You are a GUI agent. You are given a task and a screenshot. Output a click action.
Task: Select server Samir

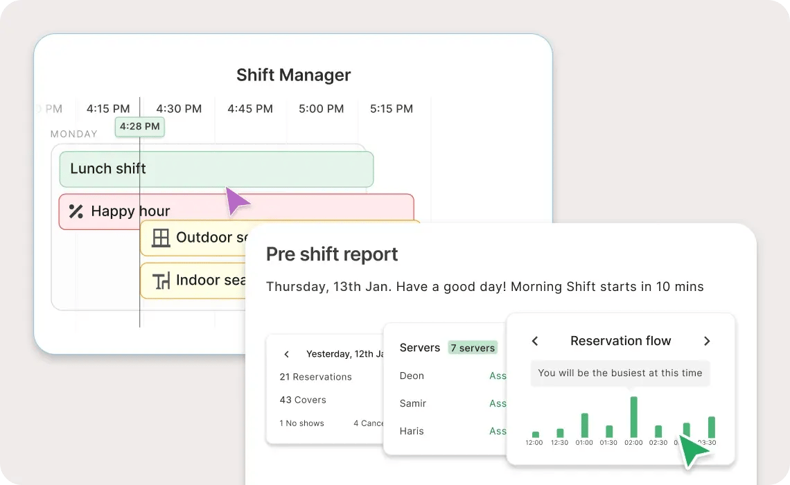coord(412,403)
